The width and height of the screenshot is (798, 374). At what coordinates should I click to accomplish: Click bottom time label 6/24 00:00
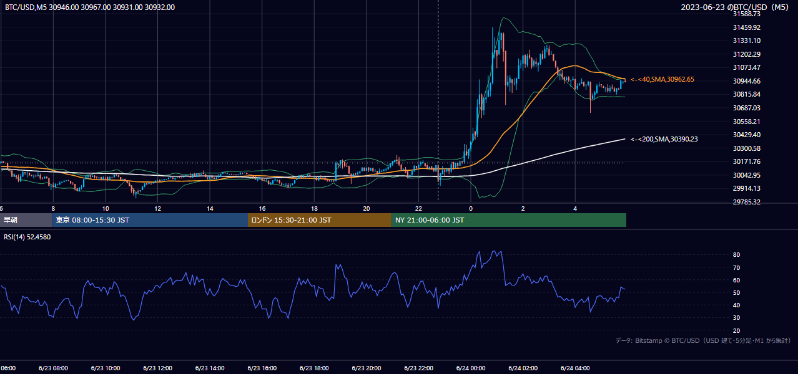pos(471,368)
